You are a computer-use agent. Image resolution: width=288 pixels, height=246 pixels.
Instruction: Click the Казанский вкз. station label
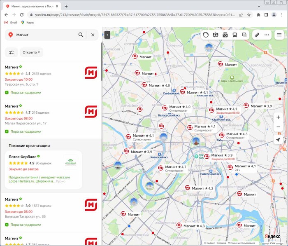click(x=221, y=119)
